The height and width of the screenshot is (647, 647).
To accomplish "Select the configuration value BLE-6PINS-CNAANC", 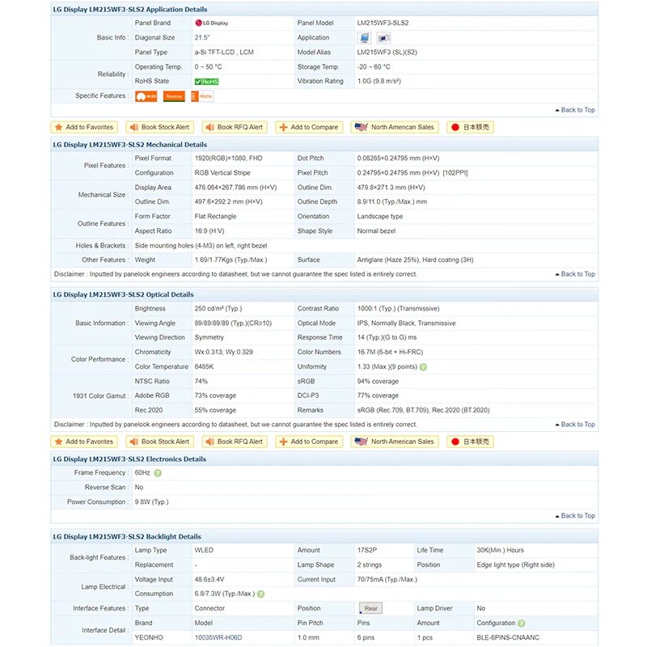I will pyautogui.click(x=508, y=637).
